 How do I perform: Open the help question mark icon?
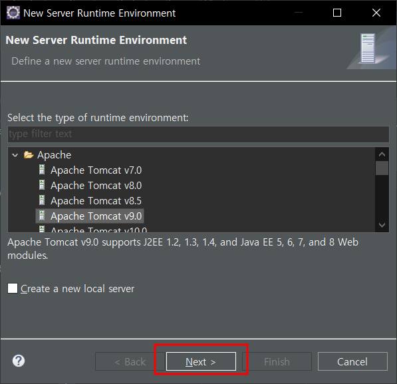[19, 361]
